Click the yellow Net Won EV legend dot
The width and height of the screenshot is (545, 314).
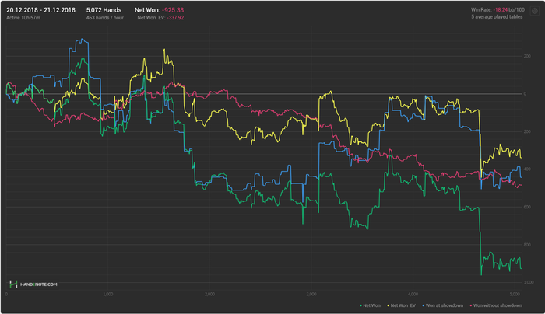click(388, 306)
